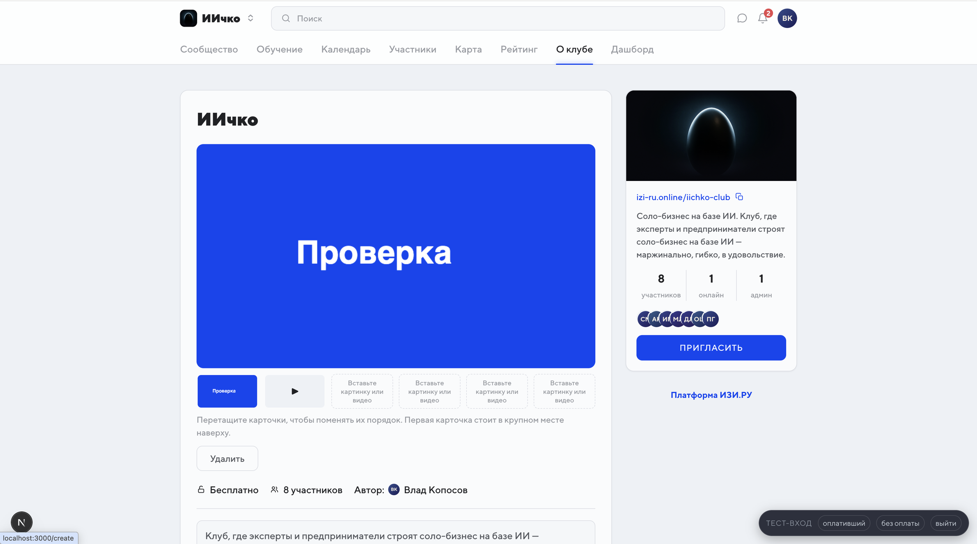Click the Next.js N dev tools badge
The width and height of the screenshot is (977, 544).
(21, 522)
